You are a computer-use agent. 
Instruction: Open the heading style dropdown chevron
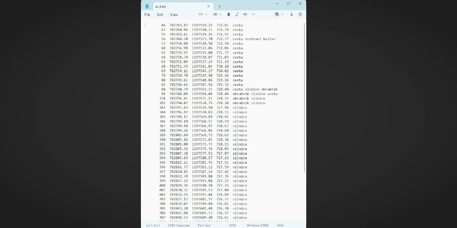coord(206,14)
